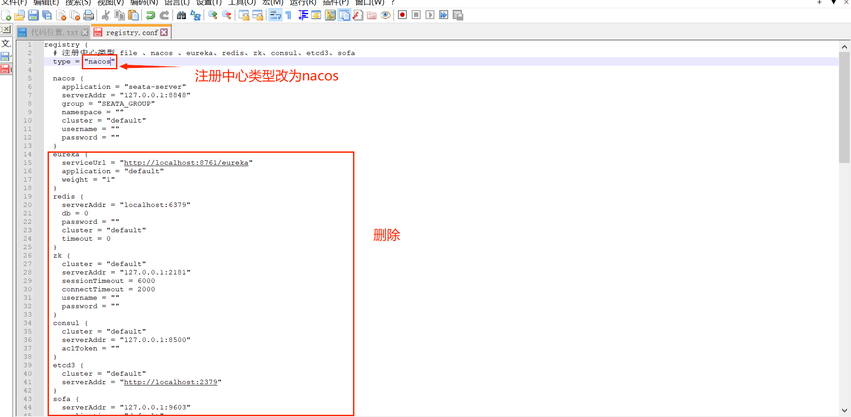This screenshot has height=417, width=851.
Task: Switch to the 代码位置.txt tab
Action: tap(54, 32)
